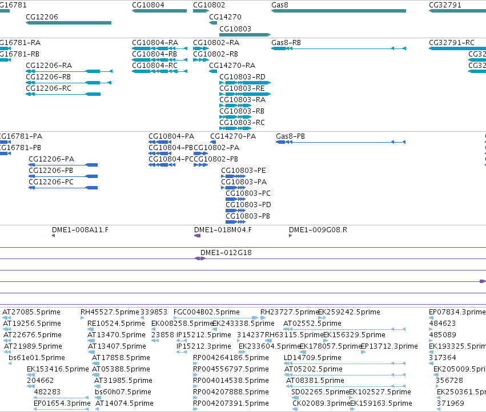Select EST EK008258.5prime label
The width and height of the screenshot is (486, 412).
click(182, 324)
